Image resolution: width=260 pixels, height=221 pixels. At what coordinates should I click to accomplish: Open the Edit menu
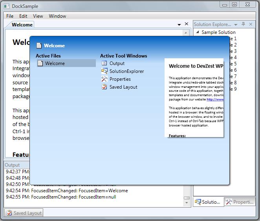point(23,16)
